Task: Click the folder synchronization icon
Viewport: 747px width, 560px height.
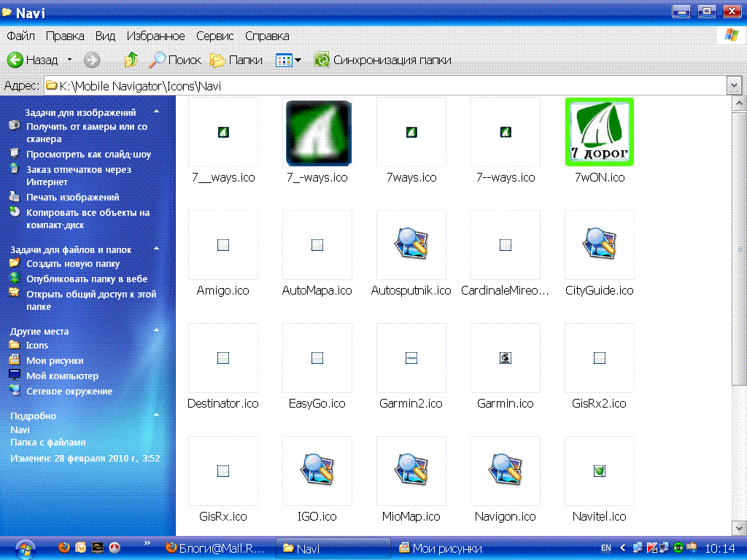Action: point(322,60)
